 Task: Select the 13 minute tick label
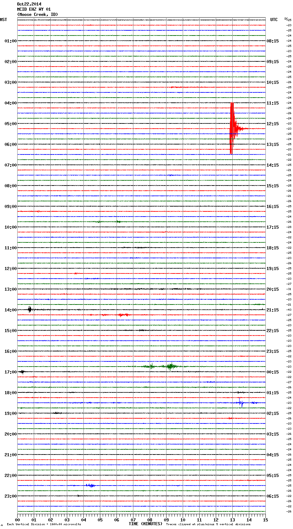pos(232,520)
